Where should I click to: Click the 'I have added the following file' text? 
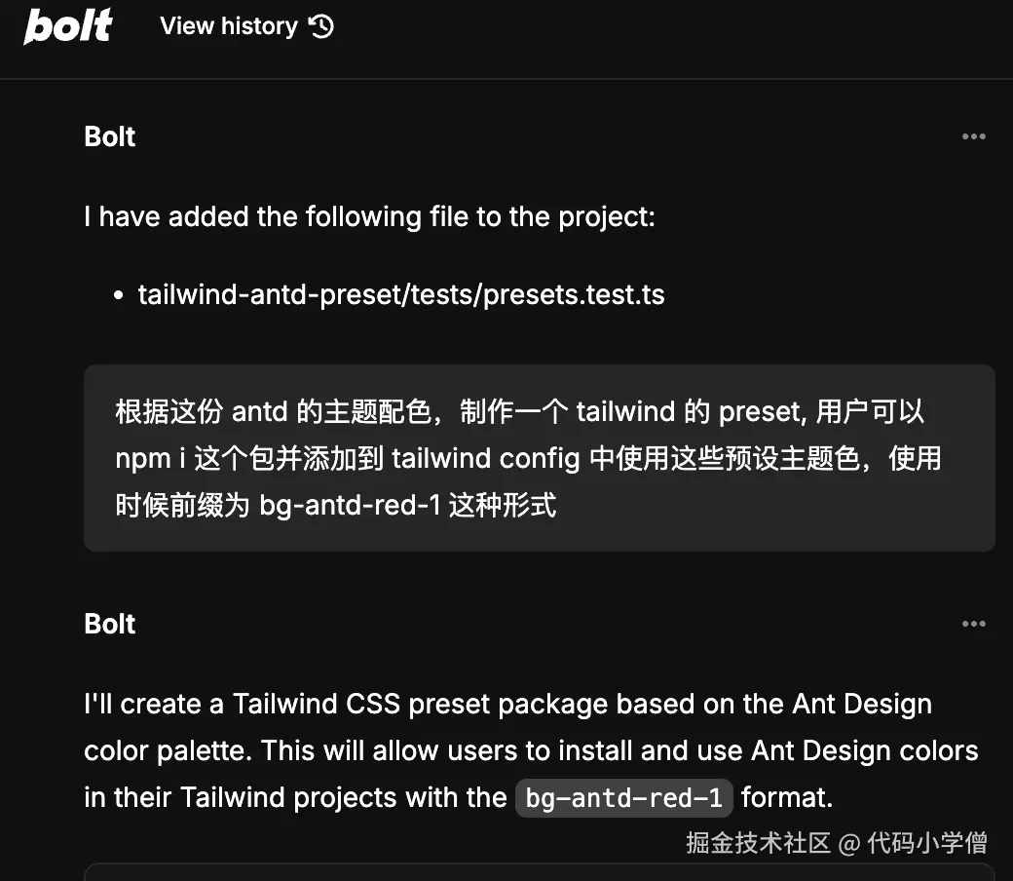(369, 216)
